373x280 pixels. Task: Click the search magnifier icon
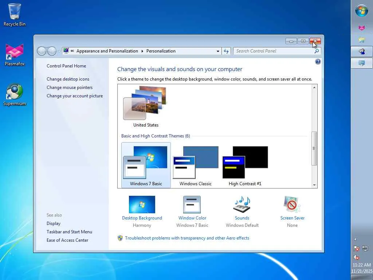click(x=317, y=51)
